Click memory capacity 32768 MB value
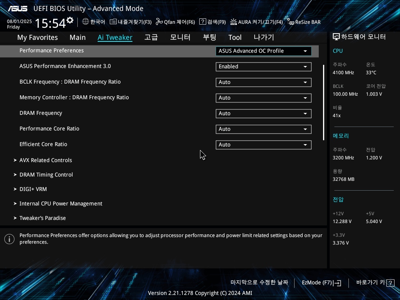This screenshot has width=400, height=300. click(343, 179)
